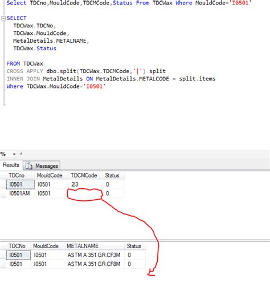Click row selector for the CF8M row
The height and width of the screenshot is (303, 270).
coord(3,264)
